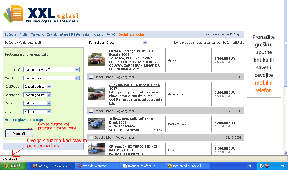Viewport: 288px width, 170px height.
Task: Click the Pretraži button
Action: (19, 134)
